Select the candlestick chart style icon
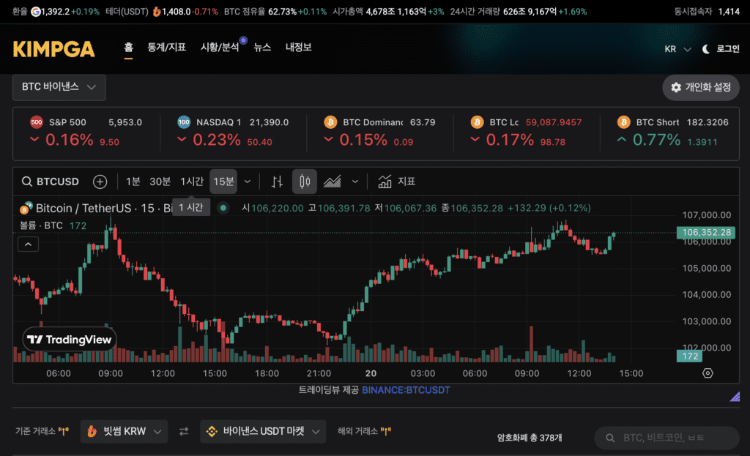Screen dimensions: 750x456 click(305, 182)
